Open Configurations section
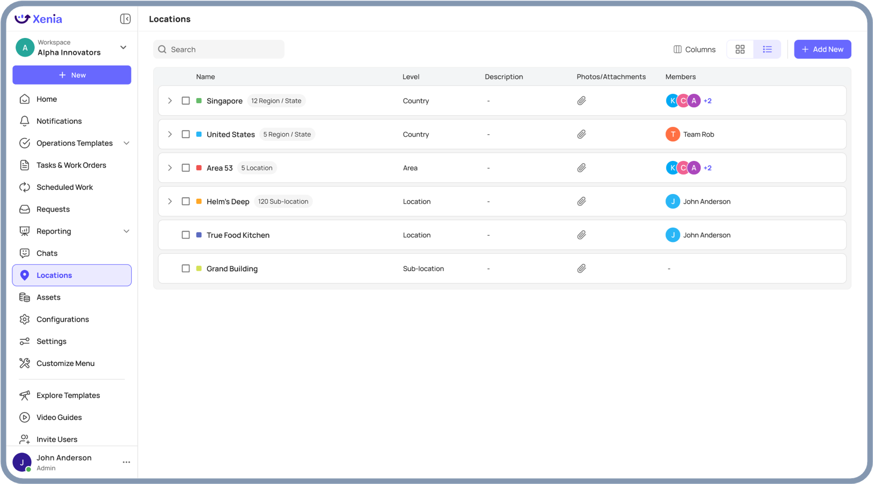 tap(63, 319)
